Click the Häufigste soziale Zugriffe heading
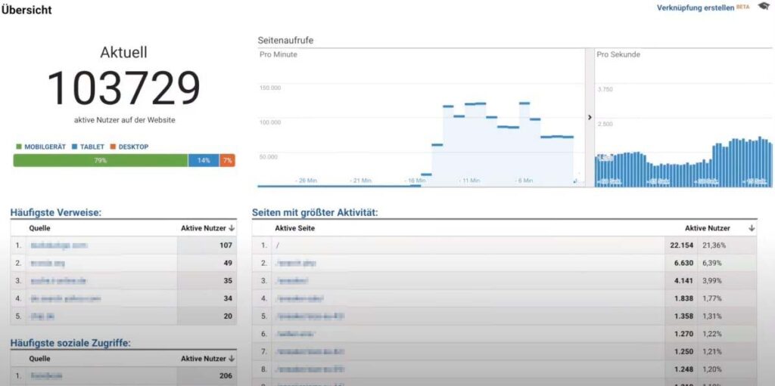The height and width of the screenshot is (386, 775). [x=70, y=342]
